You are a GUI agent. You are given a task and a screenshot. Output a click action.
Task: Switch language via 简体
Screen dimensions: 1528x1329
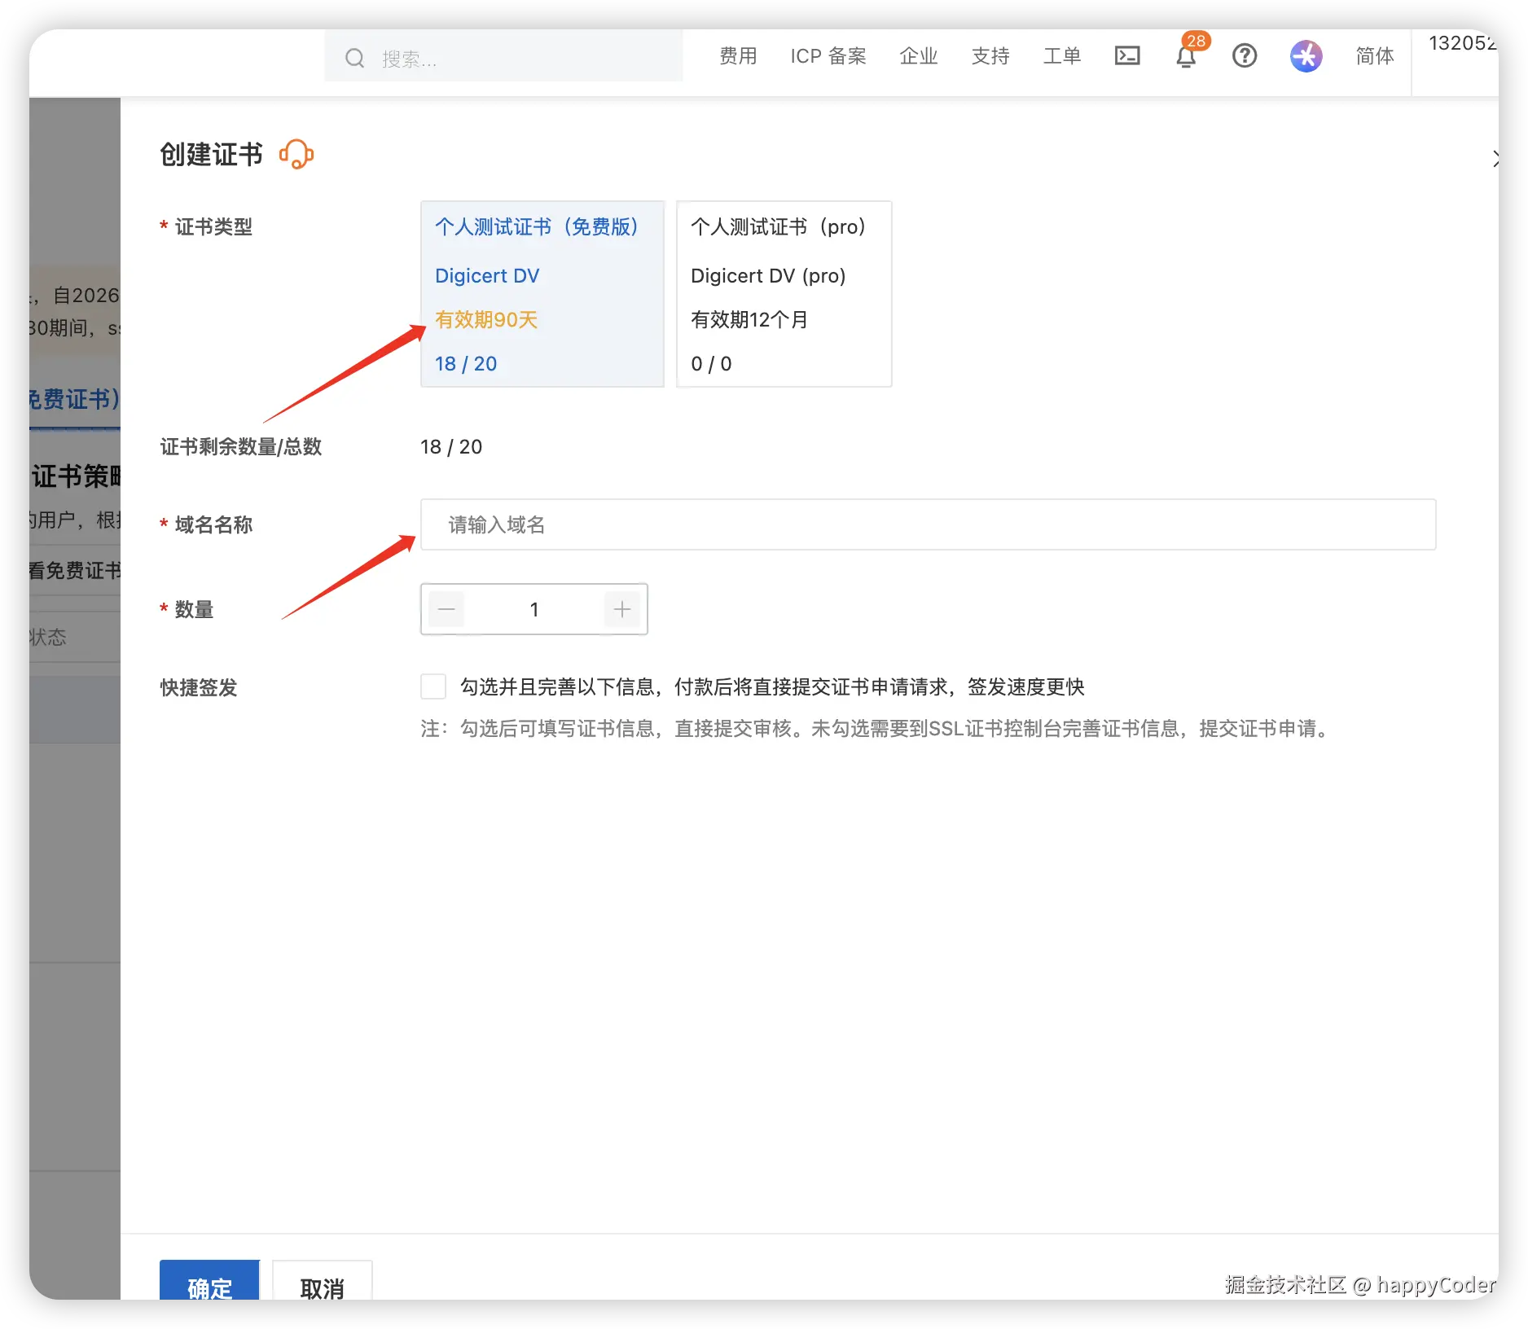point(1375,56)
